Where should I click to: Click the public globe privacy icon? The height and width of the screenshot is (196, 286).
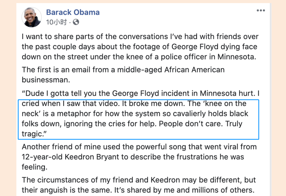click(x=76, y=22)
